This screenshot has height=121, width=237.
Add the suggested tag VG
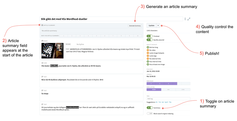pos(157,102)
